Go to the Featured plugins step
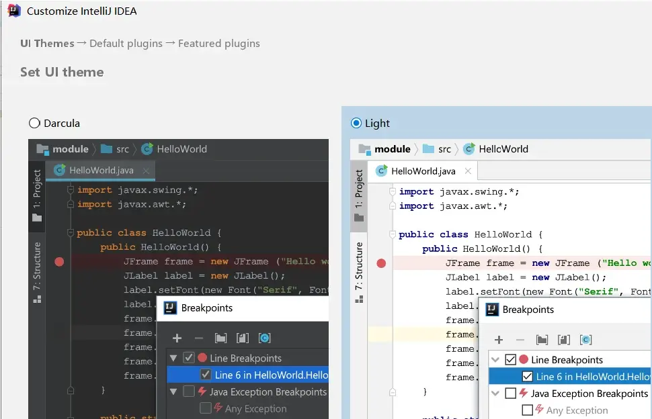 click(219, 44)
